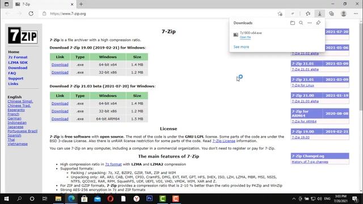Click the browser Refresh icon
Viewport: 363px width, 204px height.
[31, 14]
